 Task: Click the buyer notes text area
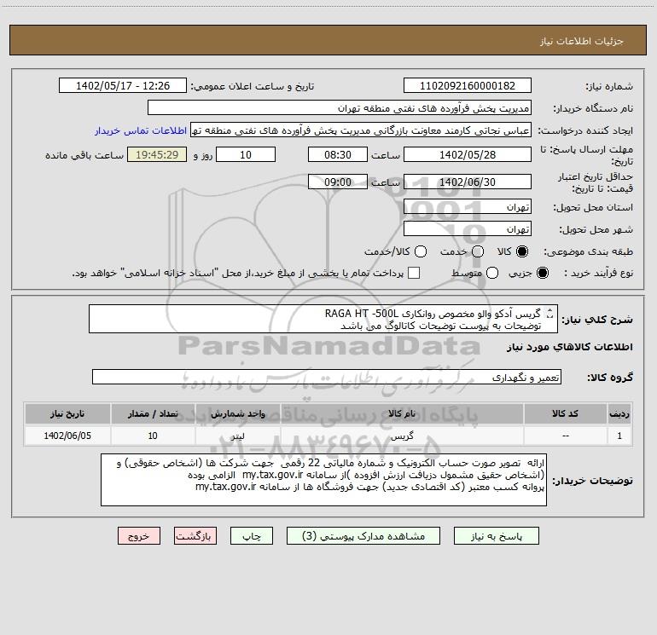tap(323, 480)
